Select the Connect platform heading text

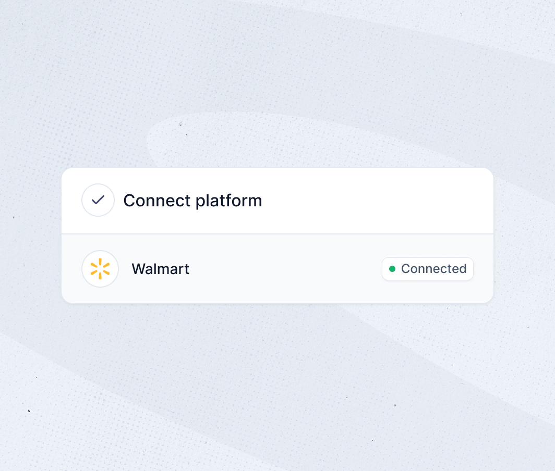click(192, 201)
